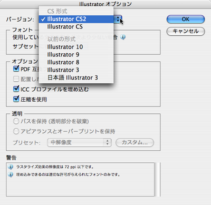Viewport: 211px width, 205px height.
Task: Open the カスタム... settings button
Action: 135,142
